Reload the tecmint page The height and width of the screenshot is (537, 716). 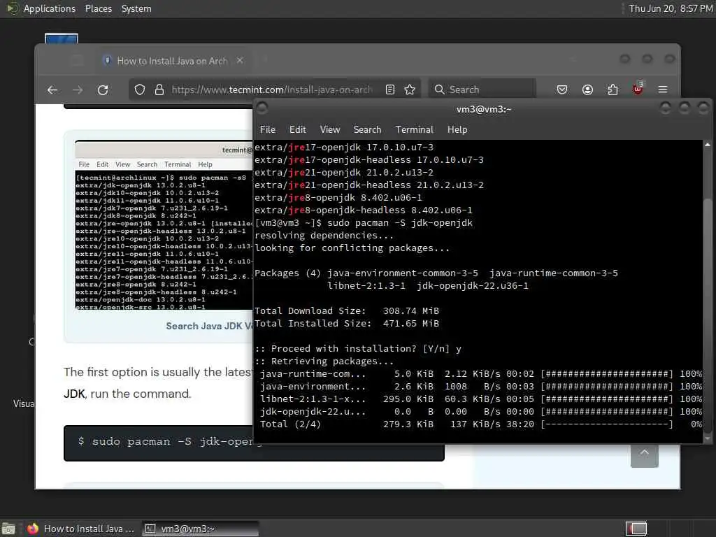click(x=103, y=90)
